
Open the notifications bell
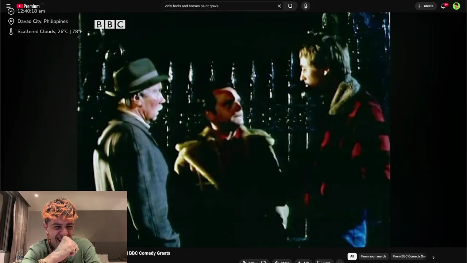click(x=444, y=6)
